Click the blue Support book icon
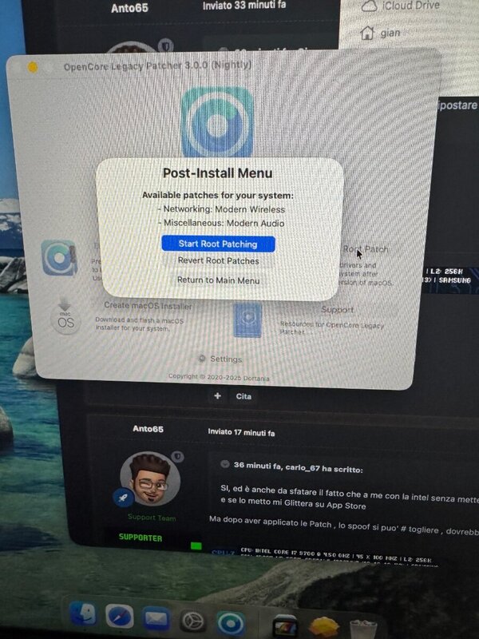The height and width of the screenshot is (639, 479). pyautogui.click(x=247, y=319)
